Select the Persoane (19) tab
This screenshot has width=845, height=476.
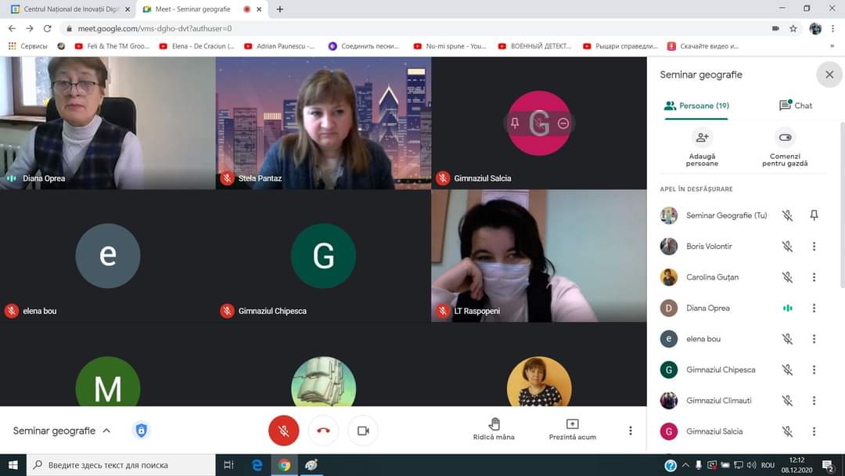click(x=696, y=106)
